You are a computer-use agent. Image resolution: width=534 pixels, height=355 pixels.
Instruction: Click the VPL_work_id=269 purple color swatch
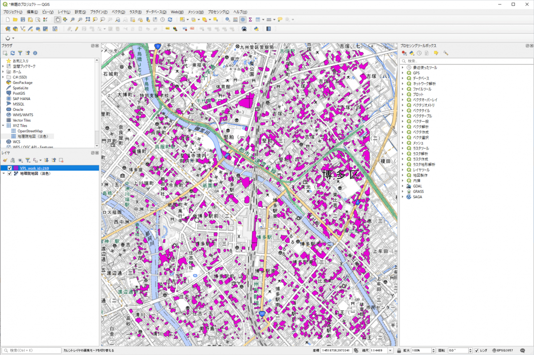point(16,168)
